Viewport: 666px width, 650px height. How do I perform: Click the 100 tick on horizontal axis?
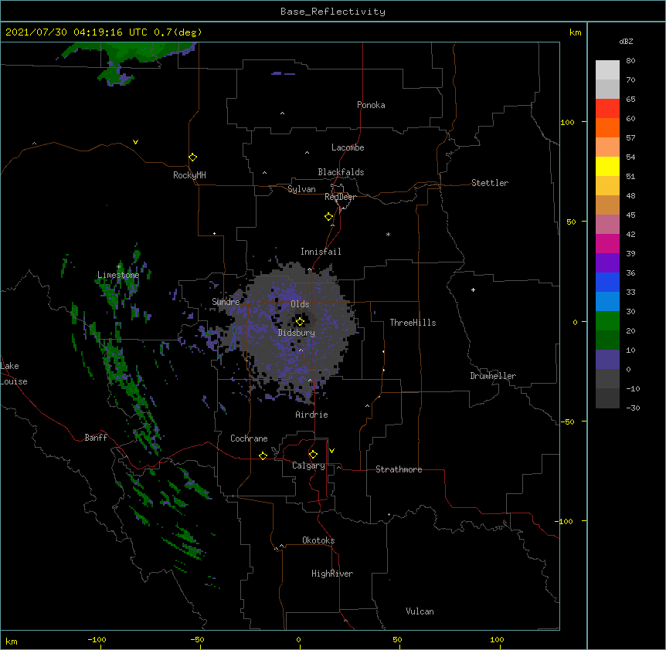click(x=497, y=639)
